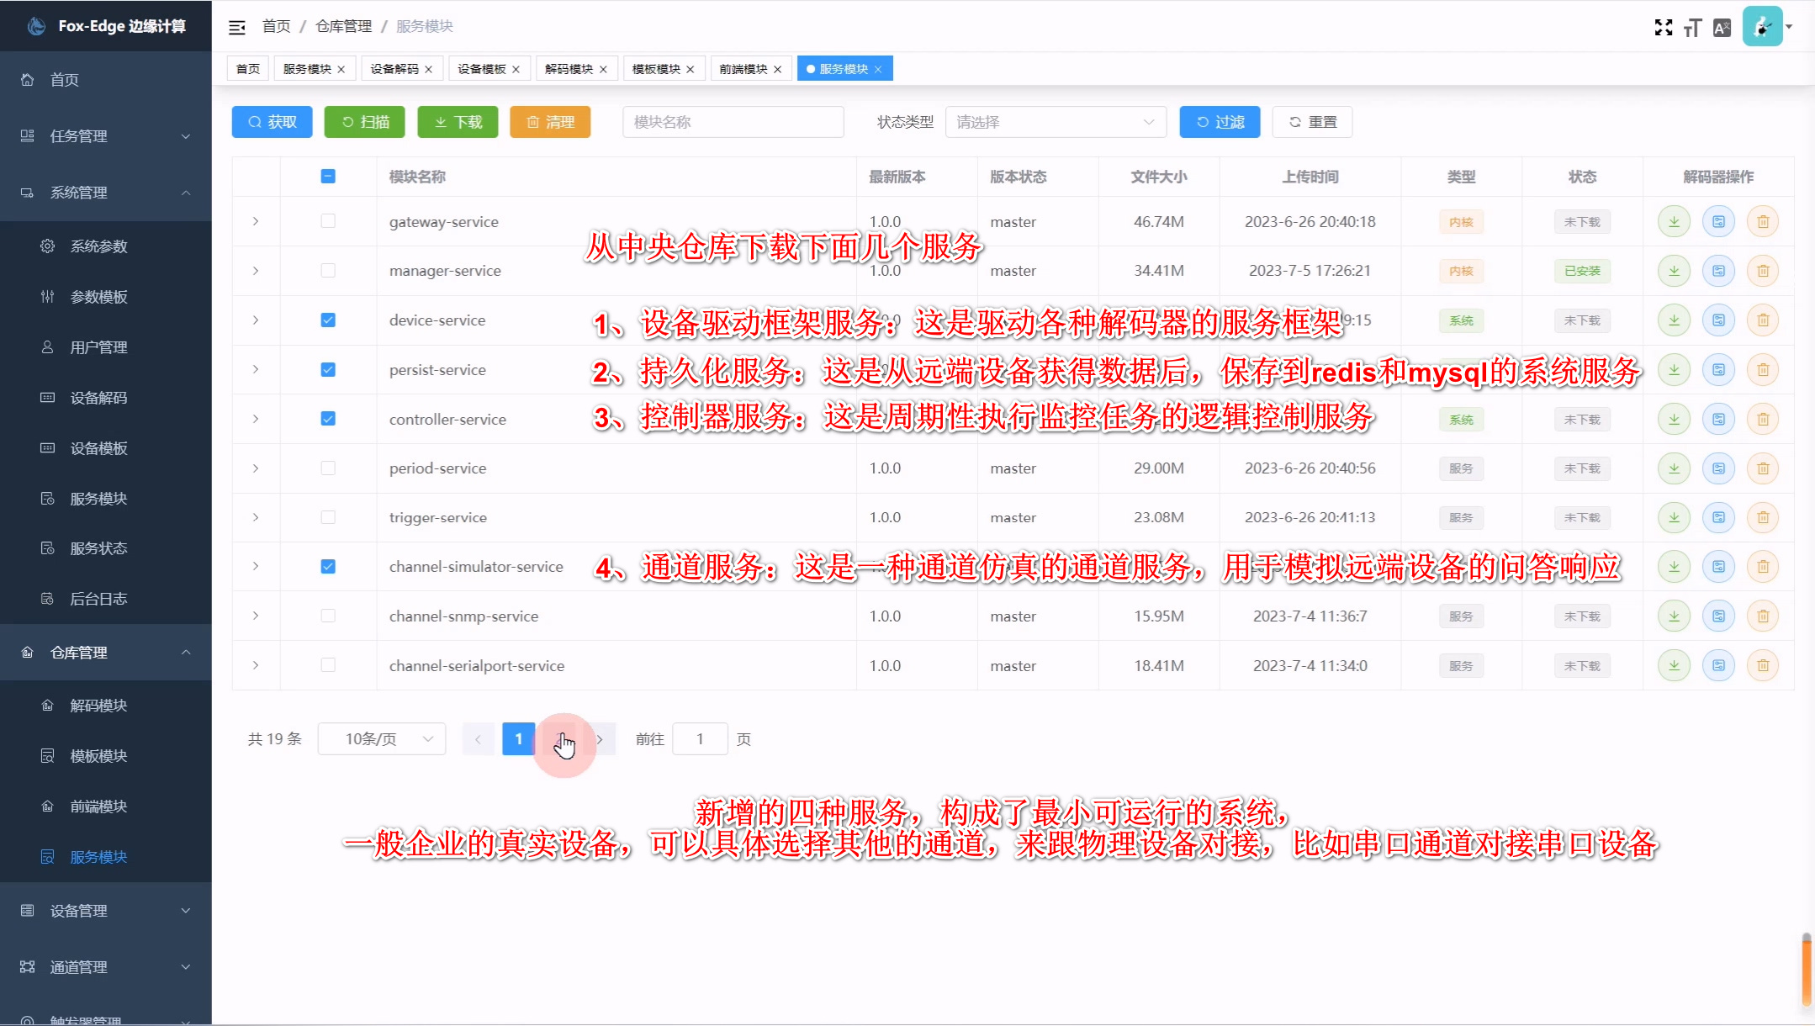The height and width of the screenshot is (1026, 1815).
Task: Check the gateway-service row checkbox
Action: [328, 221]
